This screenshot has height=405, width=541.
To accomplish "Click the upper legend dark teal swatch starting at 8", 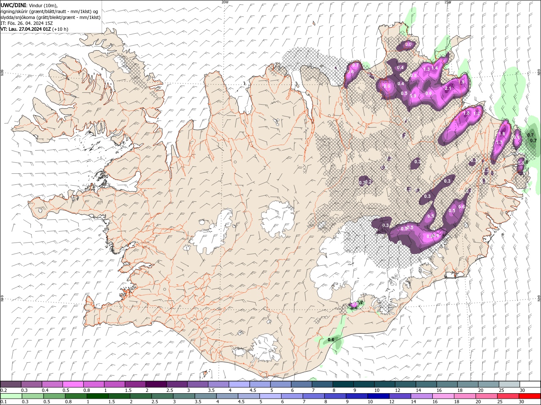I will pos(343,384).
